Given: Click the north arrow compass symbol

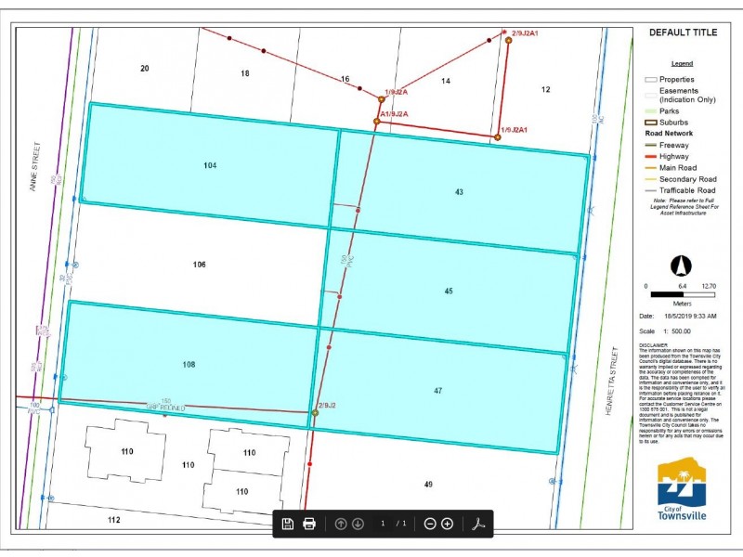Looking at the screenshot, I should pos(682,266).
